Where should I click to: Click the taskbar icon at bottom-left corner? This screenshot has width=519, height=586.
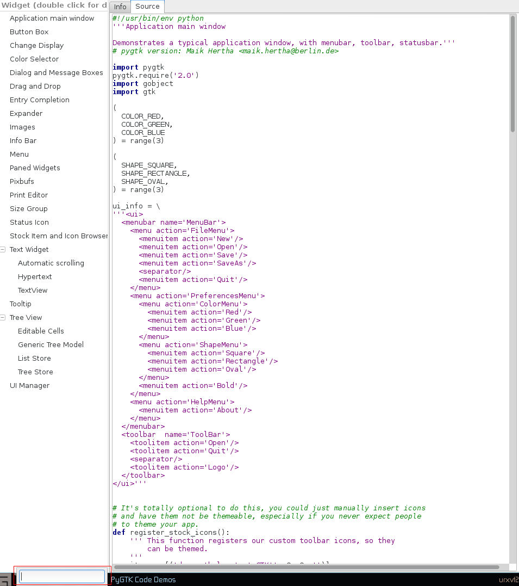[x=5, y=579]
